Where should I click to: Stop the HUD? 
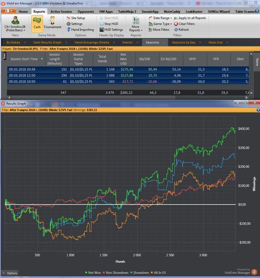click(109, 24)
